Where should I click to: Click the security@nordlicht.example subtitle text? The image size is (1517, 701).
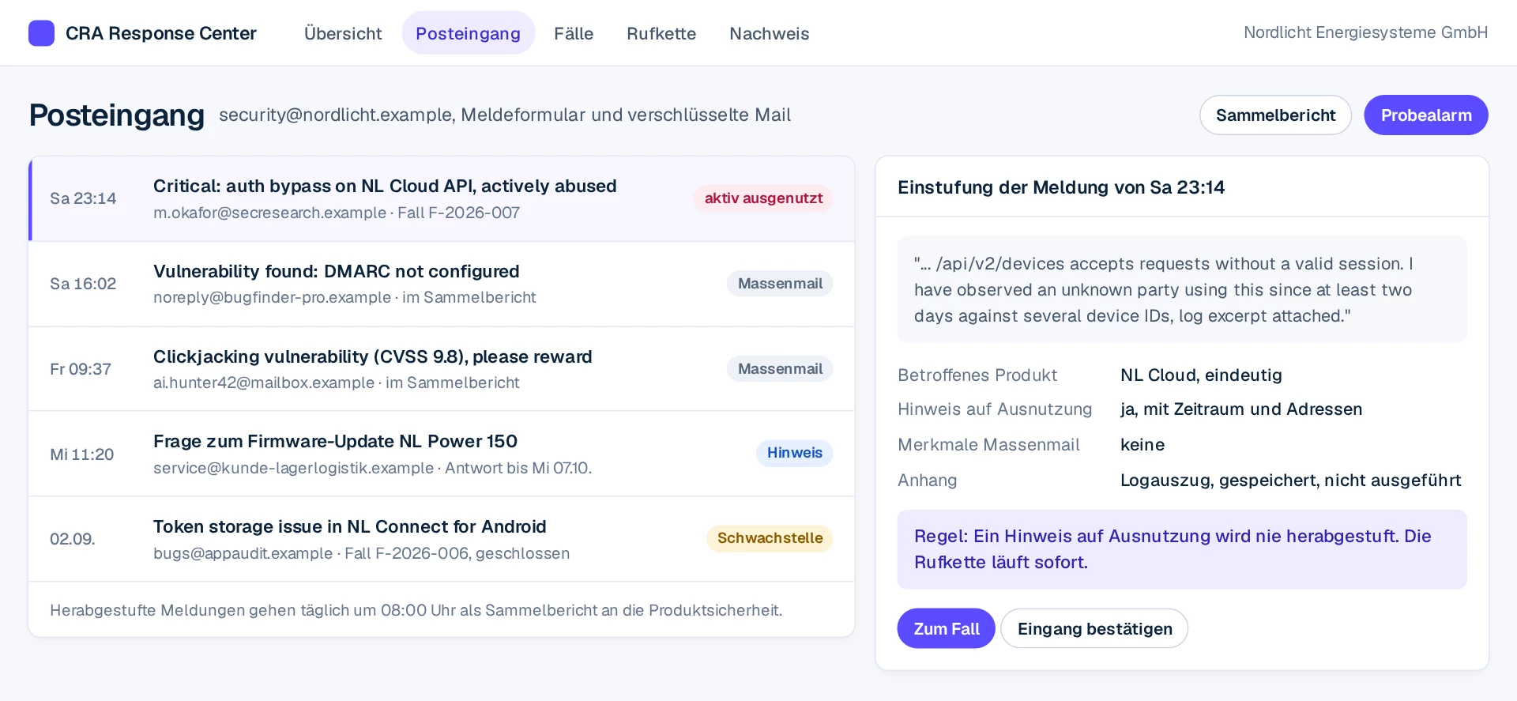[505, 115]
